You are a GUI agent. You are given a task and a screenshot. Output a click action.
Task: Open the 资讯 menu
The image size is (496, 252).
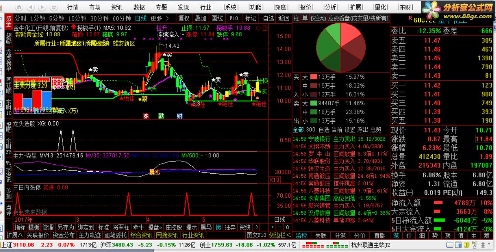pos(117,7)
